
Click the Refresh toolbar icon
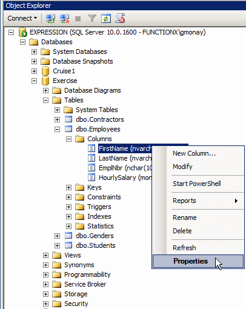coord(106,19)
